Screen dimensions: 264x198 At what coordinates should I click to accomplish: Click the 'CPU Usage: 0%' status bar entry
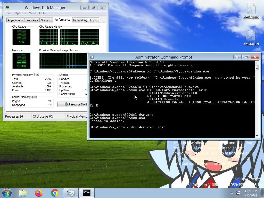click(x=43, y=116)
